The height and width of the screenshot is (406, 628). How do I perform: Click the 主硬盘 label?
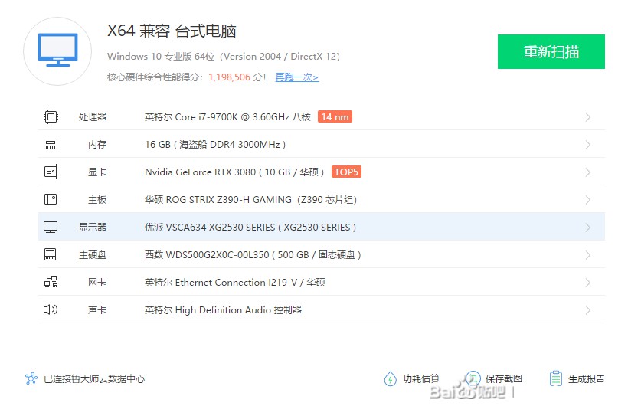coord(93,255)
